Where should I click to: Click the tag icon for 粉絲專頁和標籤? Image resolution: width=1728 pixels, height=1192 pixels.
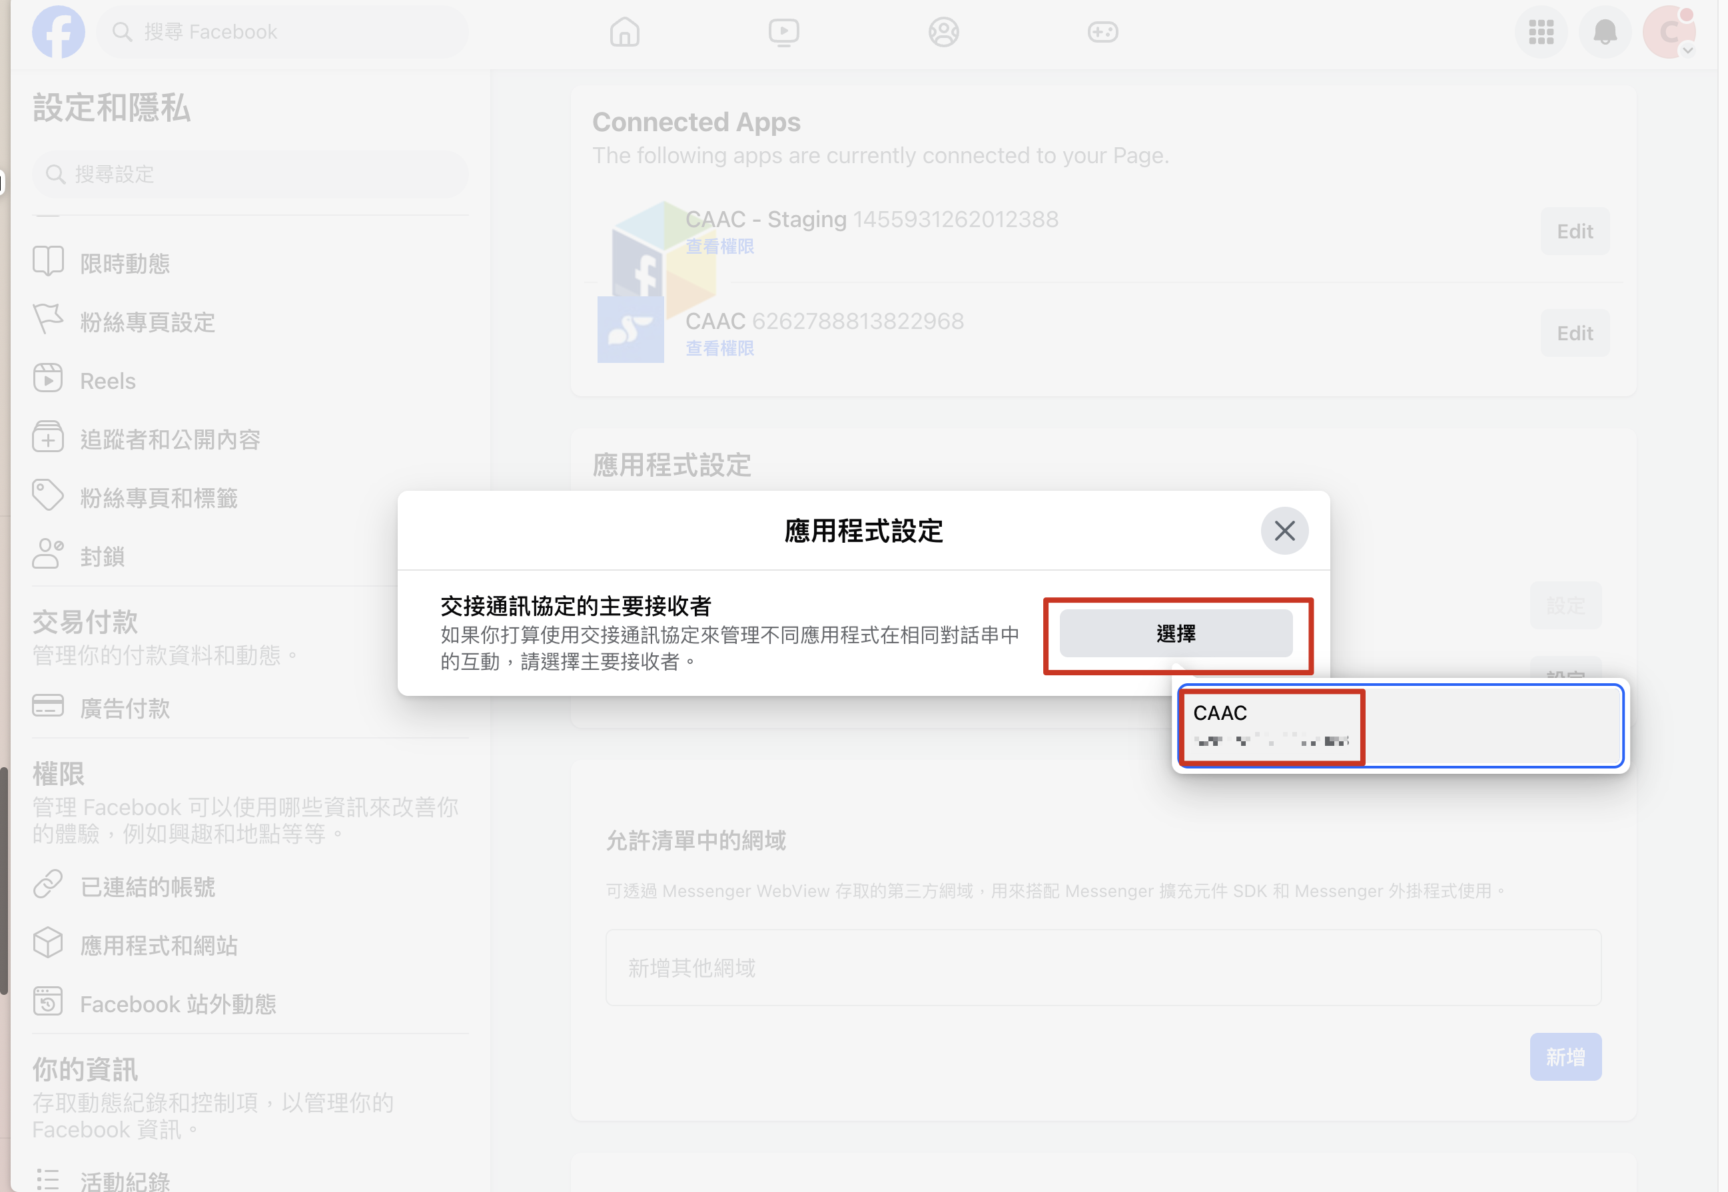(48, 495)
